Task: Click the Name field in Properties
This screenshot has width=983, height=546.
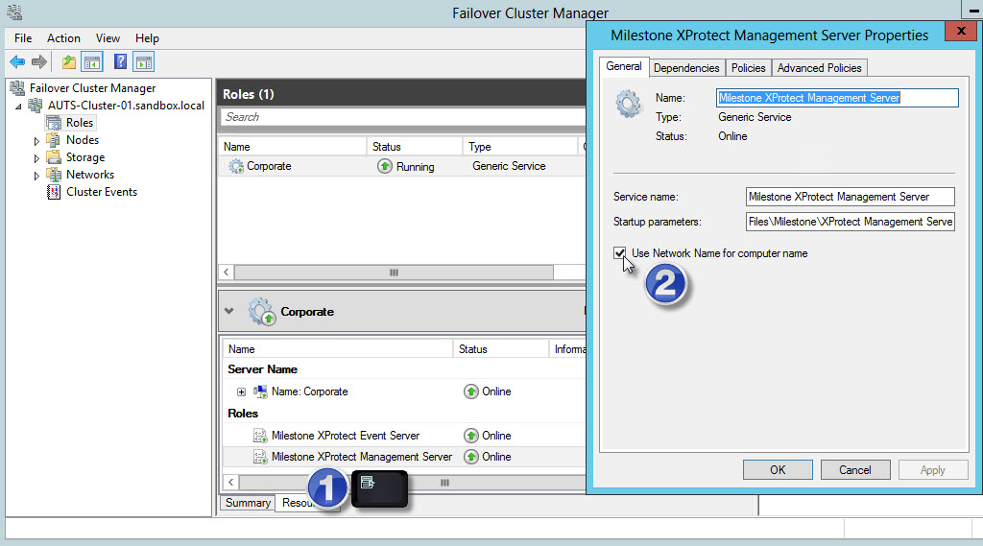Action: coord(837,98)
